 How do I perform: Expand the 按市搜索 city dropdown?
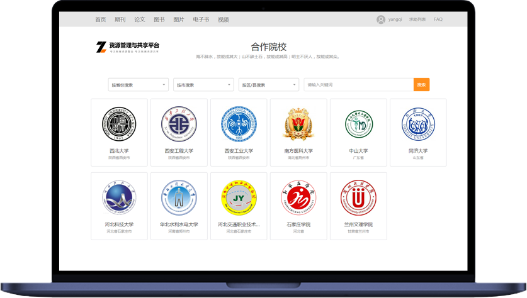203,85
